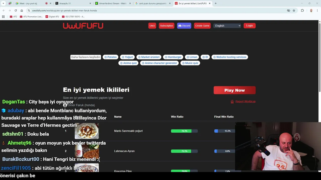Switch to the AlmanYardimci Stream tab
The image size is (321, 180).
pyautogui.click(x=113, y=3)
